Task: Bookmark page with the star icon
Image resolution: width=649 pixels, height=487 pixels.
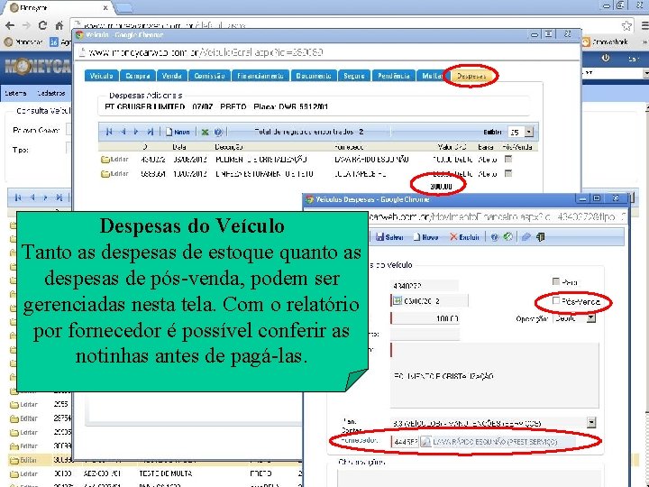Action: (626, 25)
